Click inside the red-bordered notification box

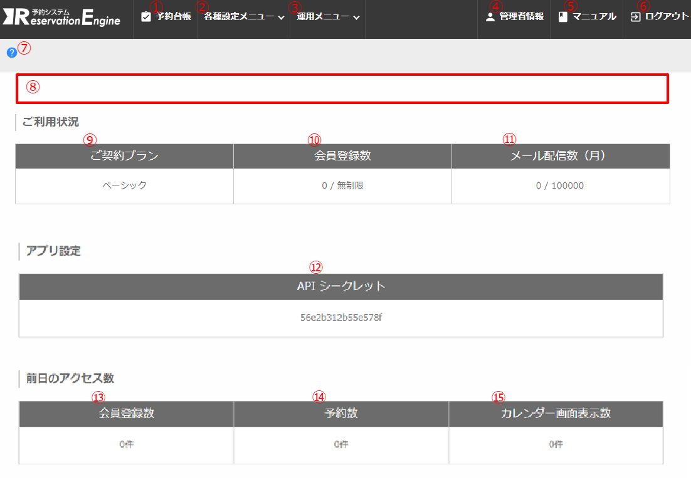click(x=342, y=88)
